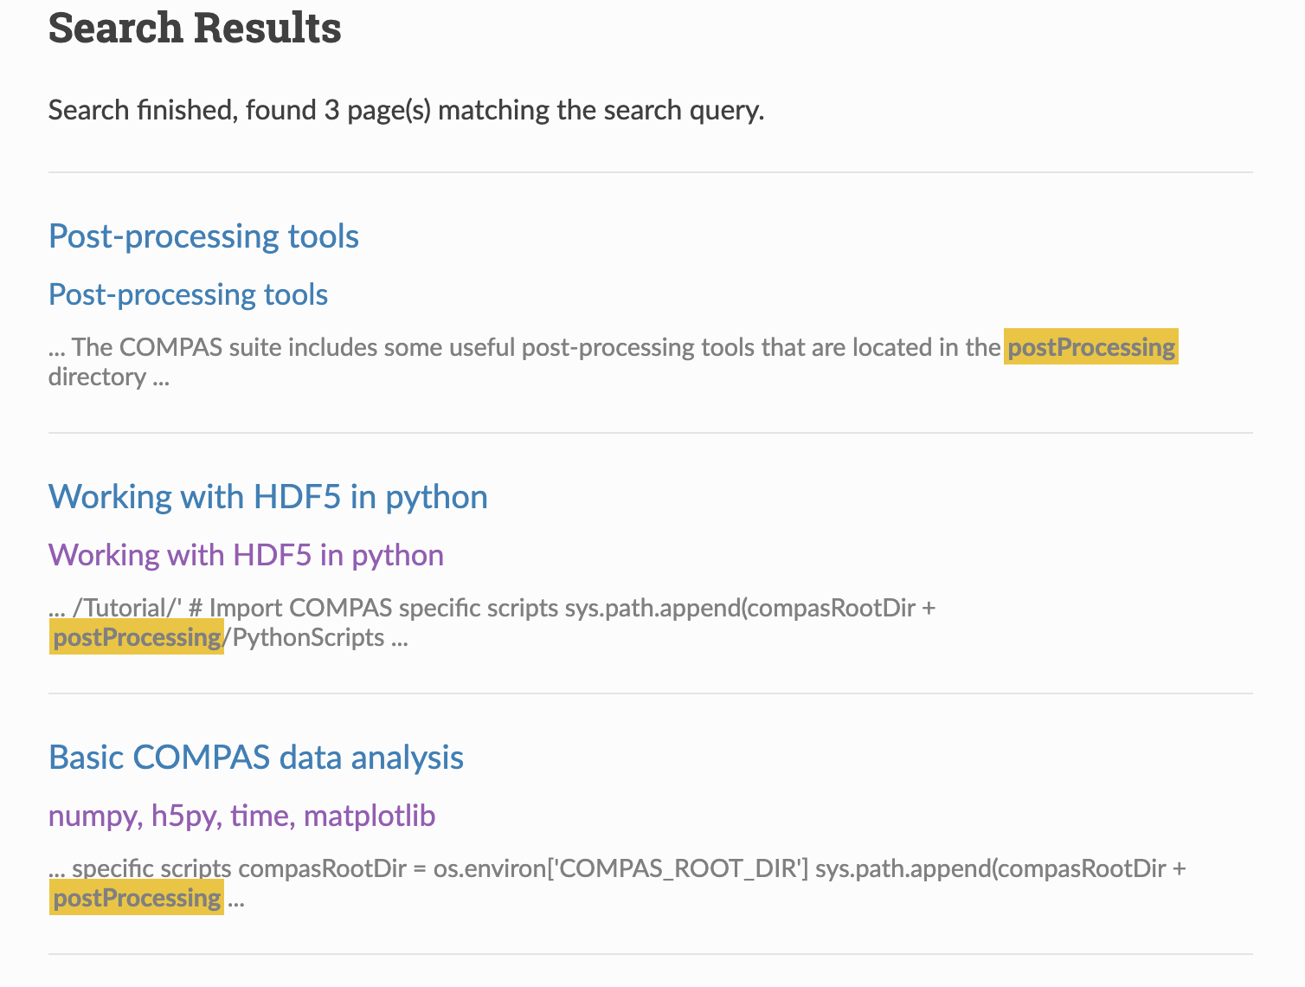Open the Basic COMPAS data analysis result

pos(256,758)
